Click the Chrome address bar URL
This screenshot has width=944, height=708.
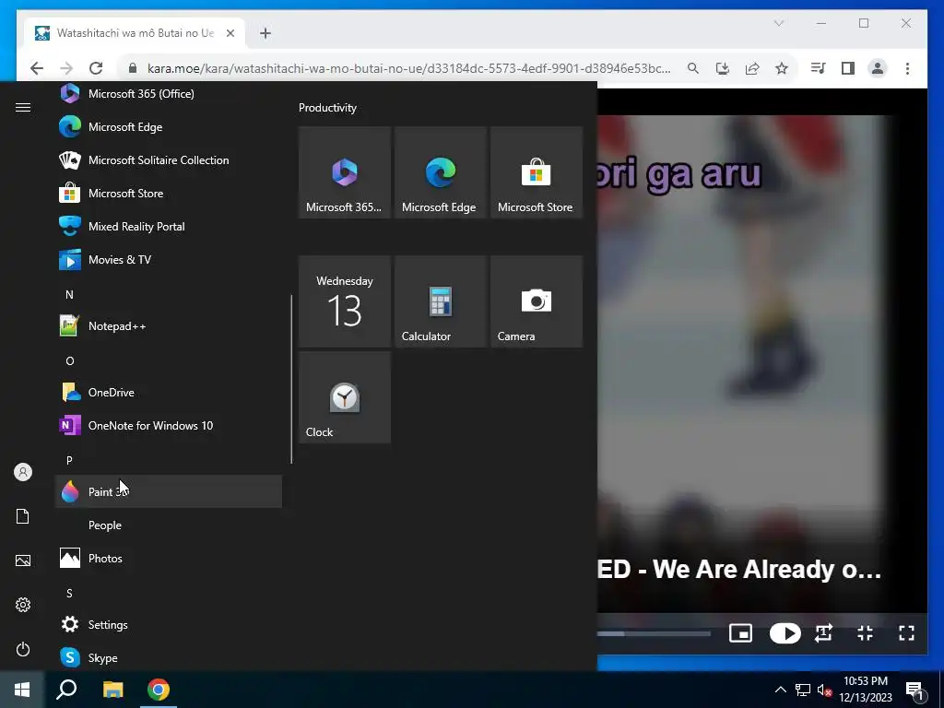(408, 68)
